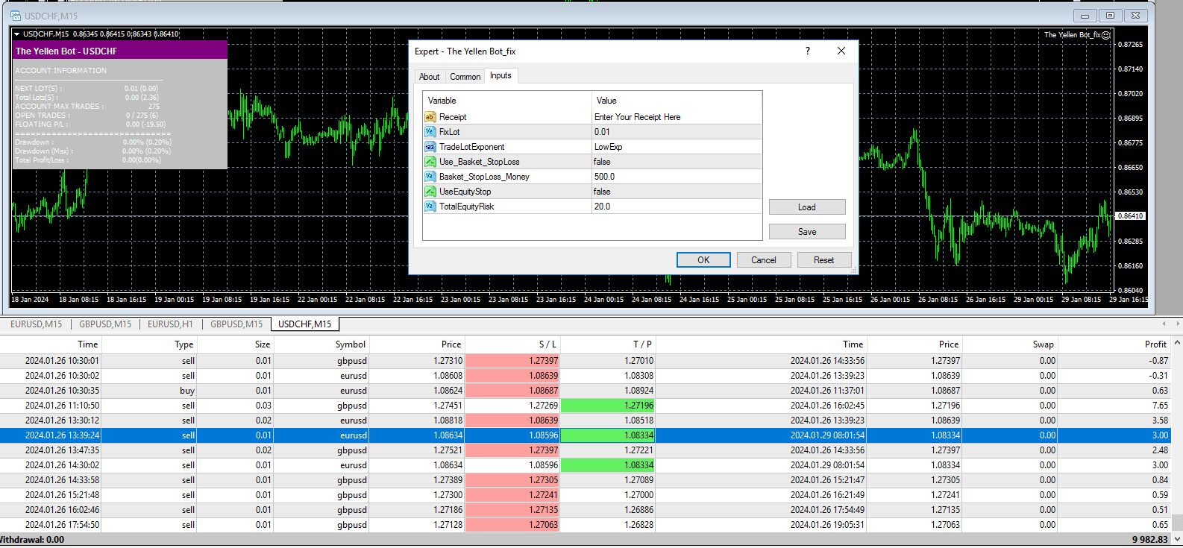Sort by T / P column header
The width and height of the screenshot is (1183, 548).
click(608, 344)
